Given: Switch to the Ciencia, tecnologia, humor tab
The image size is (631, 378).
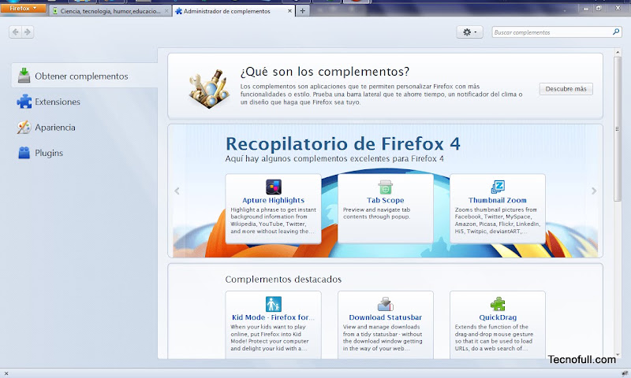Looking at the screenshot, I should [110, 11].
